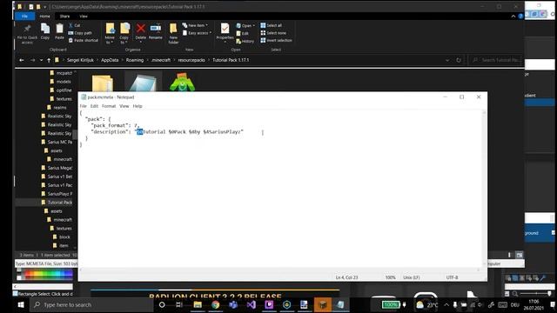Pin to Quick access in Explorer ribbon

pyautogui.click(x=27, y=34)
